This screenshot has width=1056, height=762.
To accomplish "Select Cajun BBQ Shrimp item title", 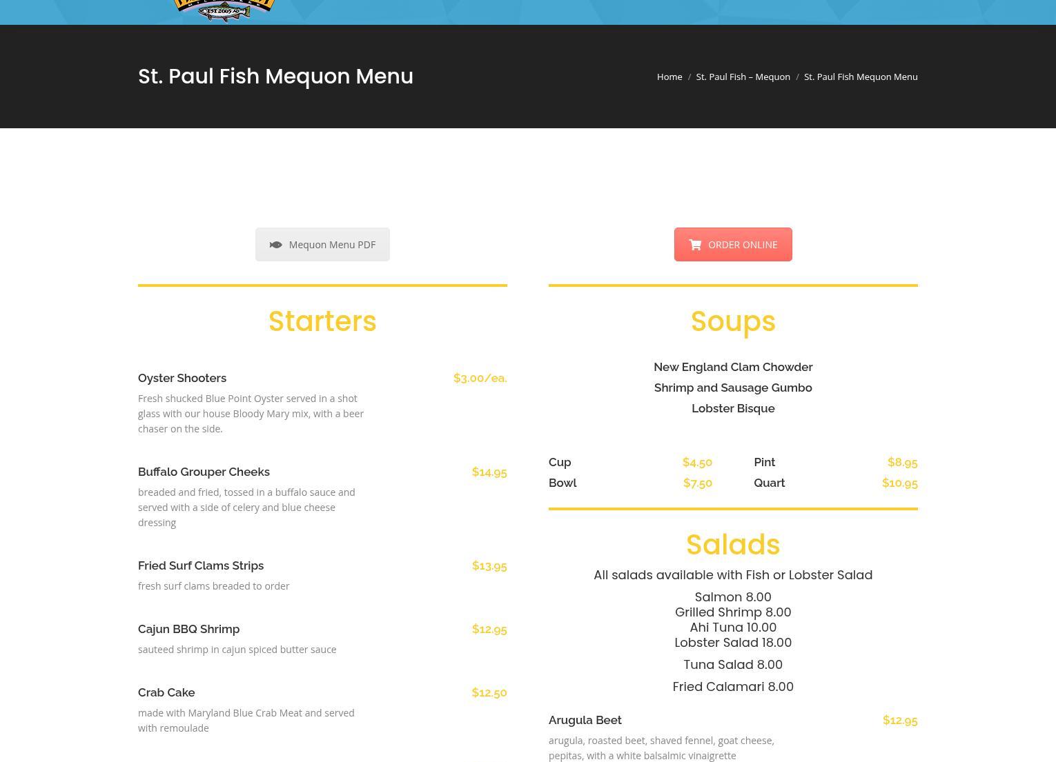I will 188,629.
